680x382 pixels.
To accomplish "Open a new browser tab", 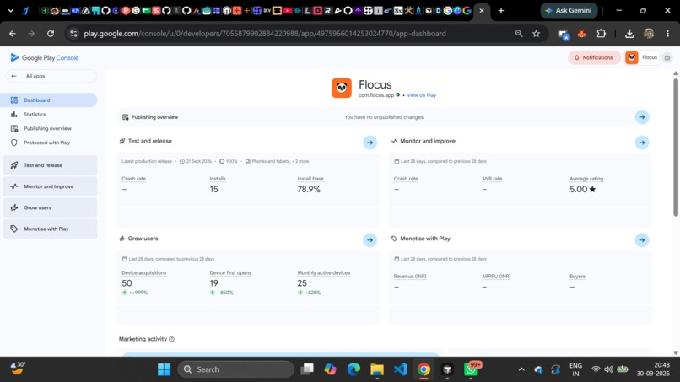I will point(501,10).
